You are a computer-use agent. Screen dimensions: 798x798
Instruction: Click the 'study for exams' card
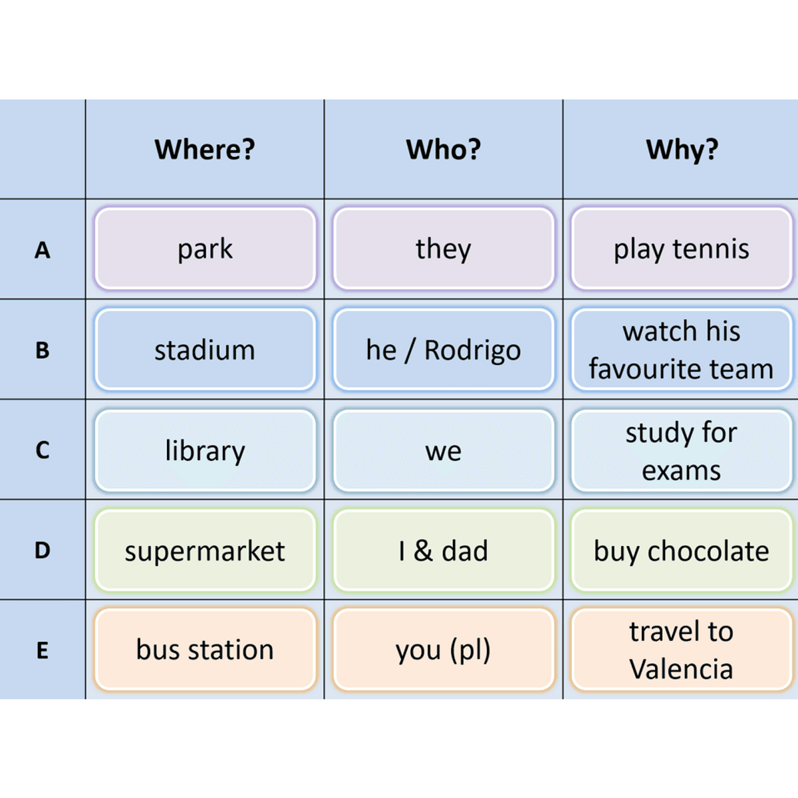(682, 450)
